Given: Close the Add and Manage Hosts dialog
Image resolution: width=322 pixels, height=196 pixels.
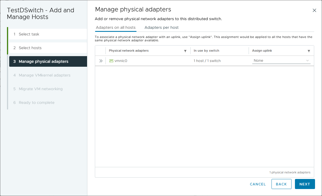Looking at the screenshot, I should click(314, 11).
